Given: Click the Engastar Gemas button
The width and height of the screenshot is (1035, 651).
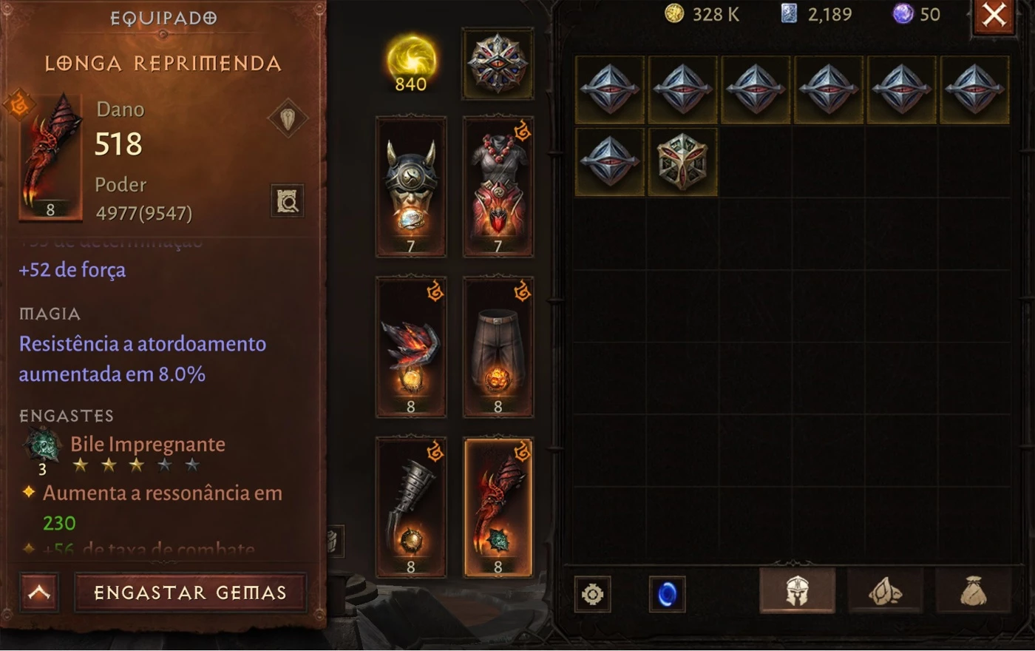Looking at the screenshot, I should click(191, 592).
